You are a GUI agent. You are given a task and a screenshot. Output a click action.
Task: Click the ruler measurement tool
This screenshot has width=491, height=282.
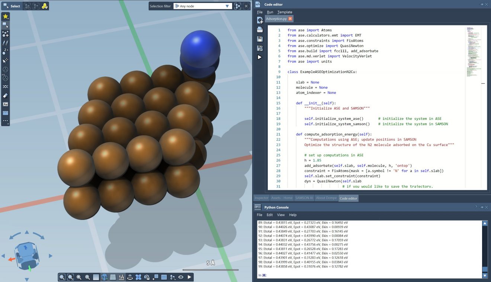click(6, 113)
